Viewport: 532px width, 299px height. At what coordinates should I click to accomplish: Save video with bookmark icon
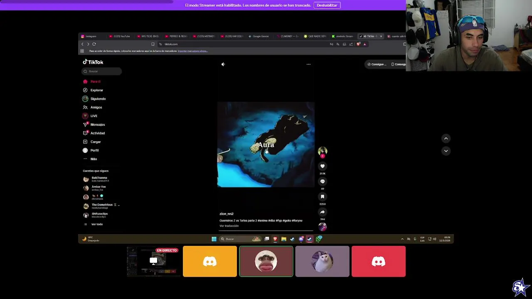coord(323,197)
